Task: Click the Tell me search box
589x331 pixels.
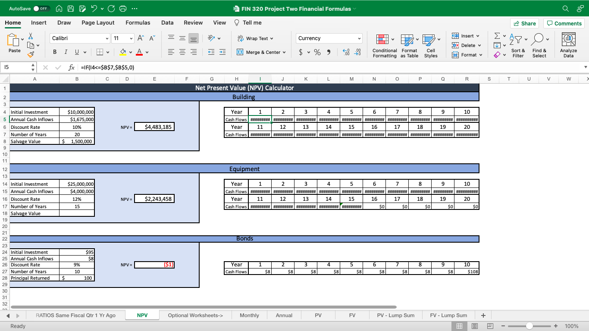Action: (248, 23)
